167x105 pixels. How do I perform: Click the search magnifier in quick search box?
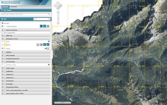[x=49, y=14]
